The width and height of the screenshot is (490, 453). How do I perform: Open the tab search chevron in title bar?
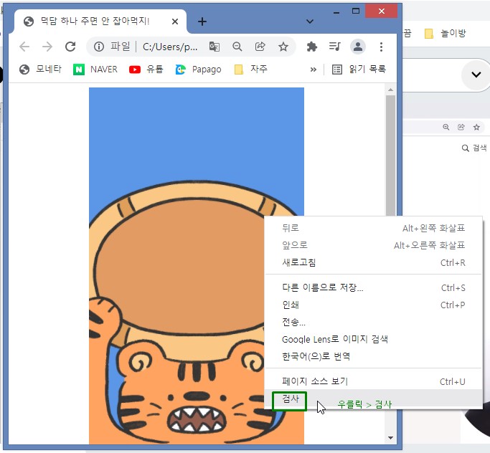[x=310, y=22]
